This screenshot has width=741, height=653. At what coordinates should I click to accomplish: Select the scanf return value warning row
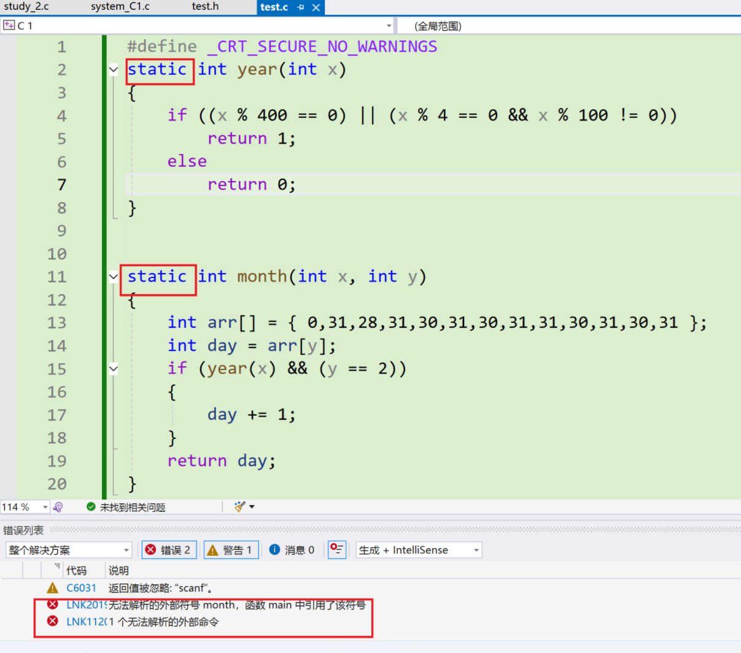(370, 588)
